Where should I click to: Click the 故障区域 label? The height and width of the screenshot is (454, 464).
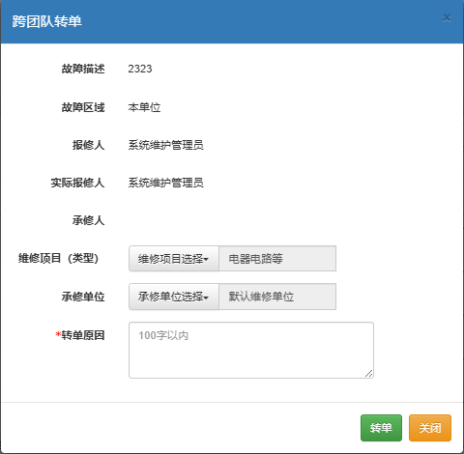(x=83, y=107)
